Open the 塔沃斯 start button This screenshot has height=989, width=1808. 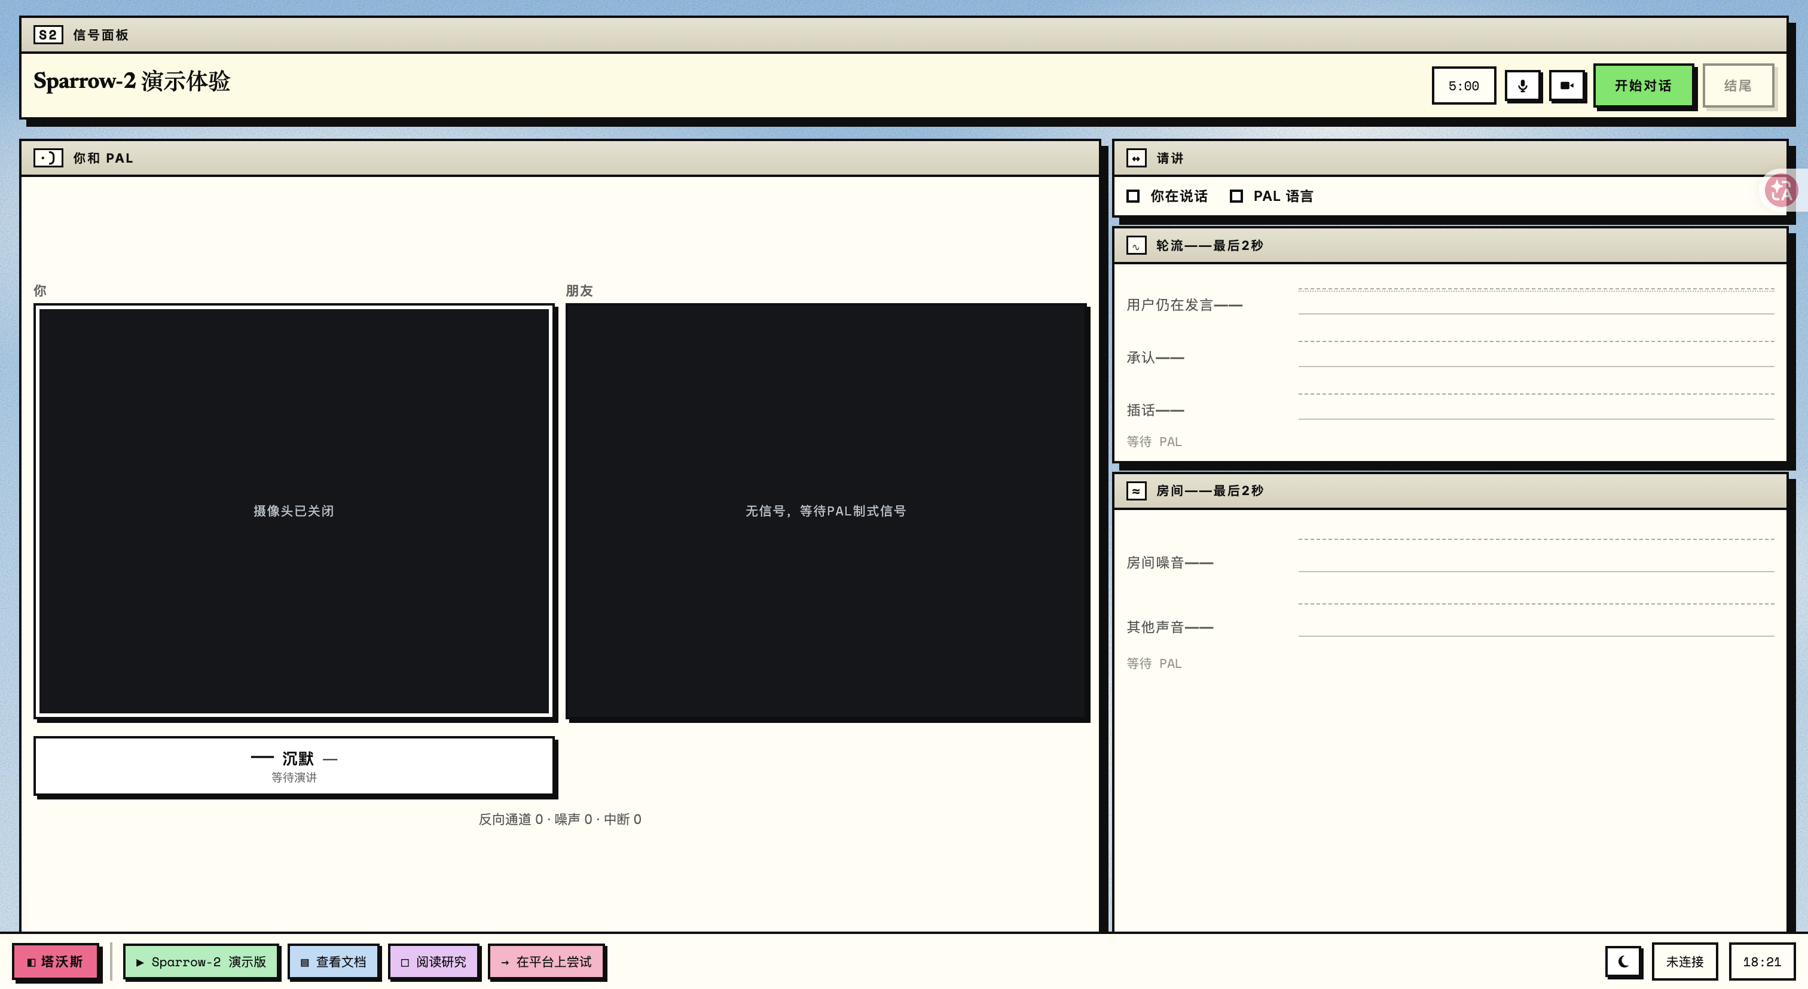tap(55, 961)
